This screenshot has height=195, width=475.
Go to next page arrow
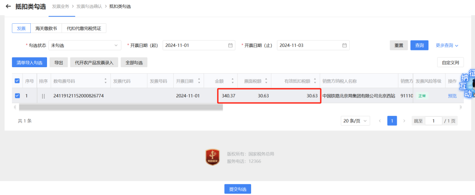tap(404, 121)
